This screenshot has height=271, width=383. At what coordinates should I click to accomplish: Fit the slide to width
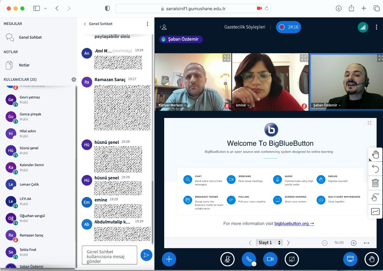click(367, 243)
